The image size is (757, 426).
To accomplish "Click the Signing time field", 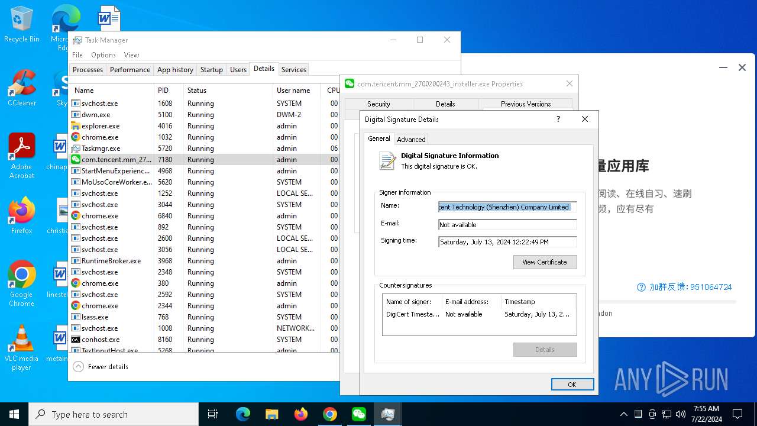I will tap(507, 242).
